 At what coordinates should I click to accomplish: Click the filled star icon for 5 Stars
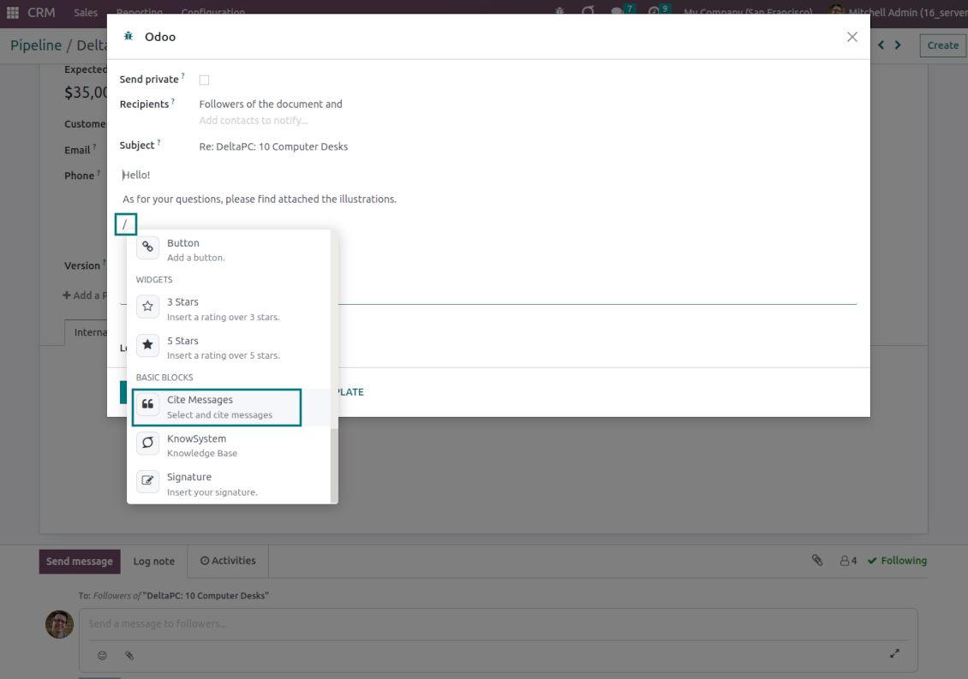[x=147, y=345]
